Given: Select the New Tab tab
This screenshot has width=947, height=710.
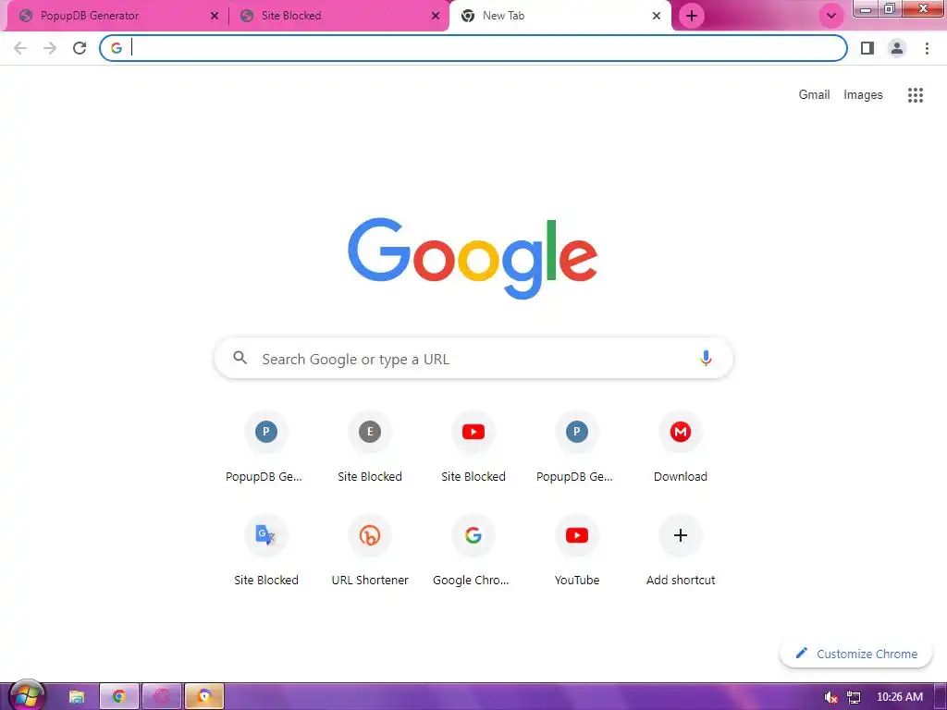Looking at the screenshot, I should [560, 16].
